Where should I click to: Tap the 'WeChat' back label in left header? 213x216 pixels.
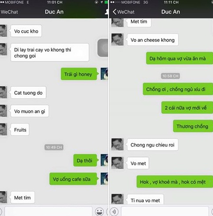click(x=9, y=12)
